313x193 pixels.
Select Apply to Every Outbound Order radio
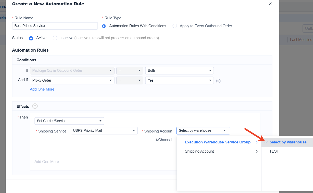click(175, 26)
